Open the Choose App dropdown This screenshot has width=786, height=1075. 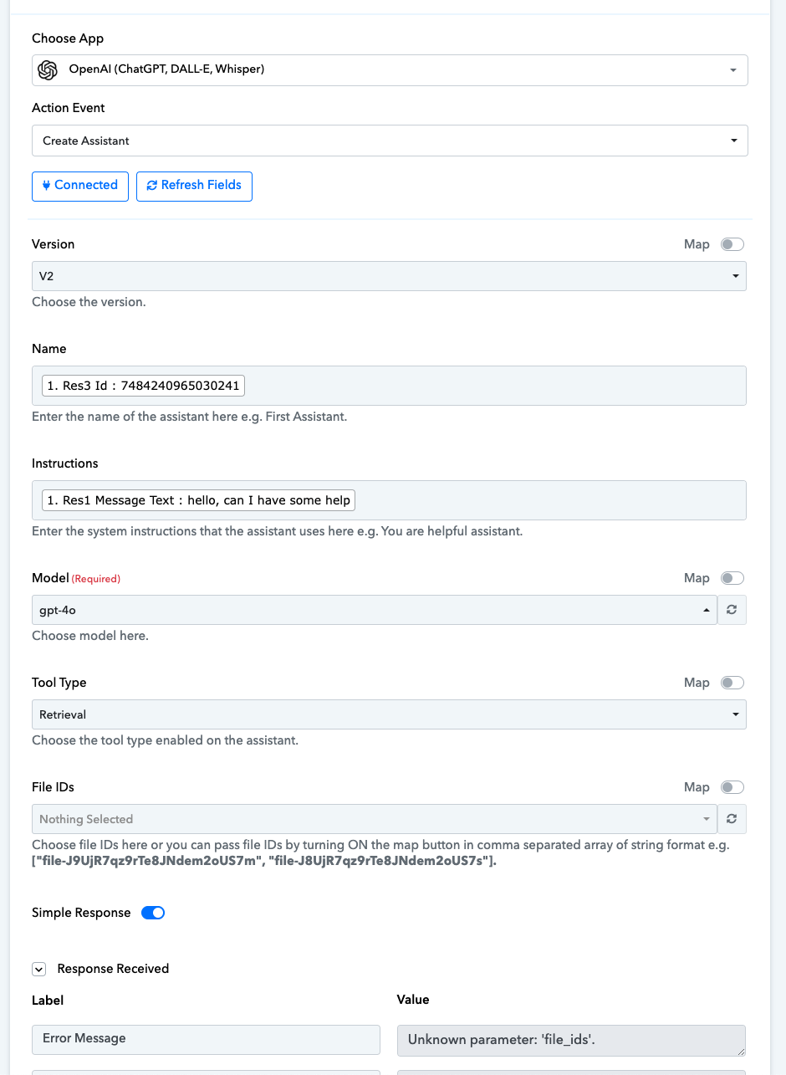click(x=390, y=69)
